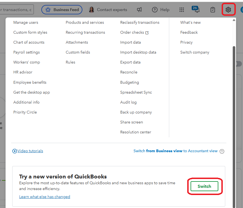Open the Video tutorials link

(30, 151)
